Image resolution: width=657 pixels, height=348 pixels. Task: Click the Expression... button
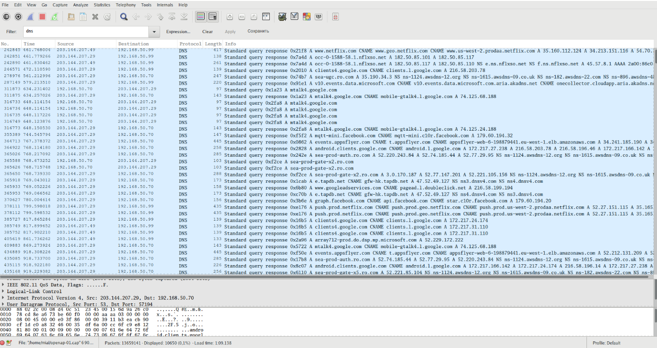[x=178, y=32]
